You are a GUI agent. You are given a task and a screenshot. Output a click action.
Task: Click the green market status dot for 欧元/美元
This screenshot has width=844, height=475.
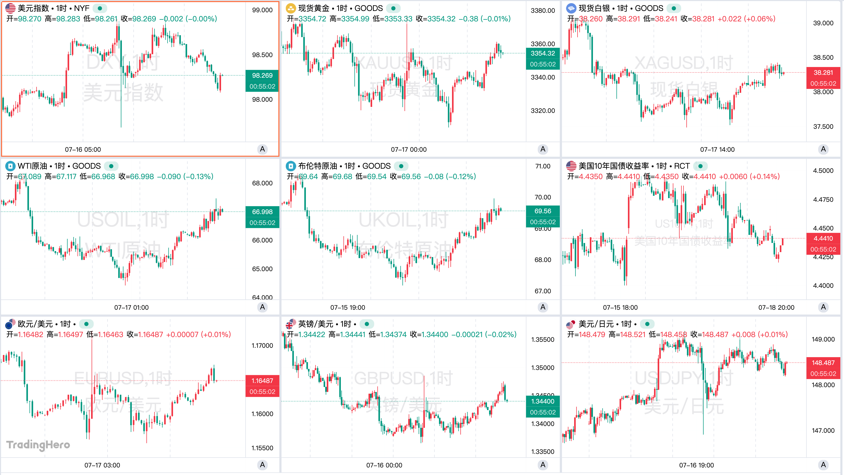86,324
